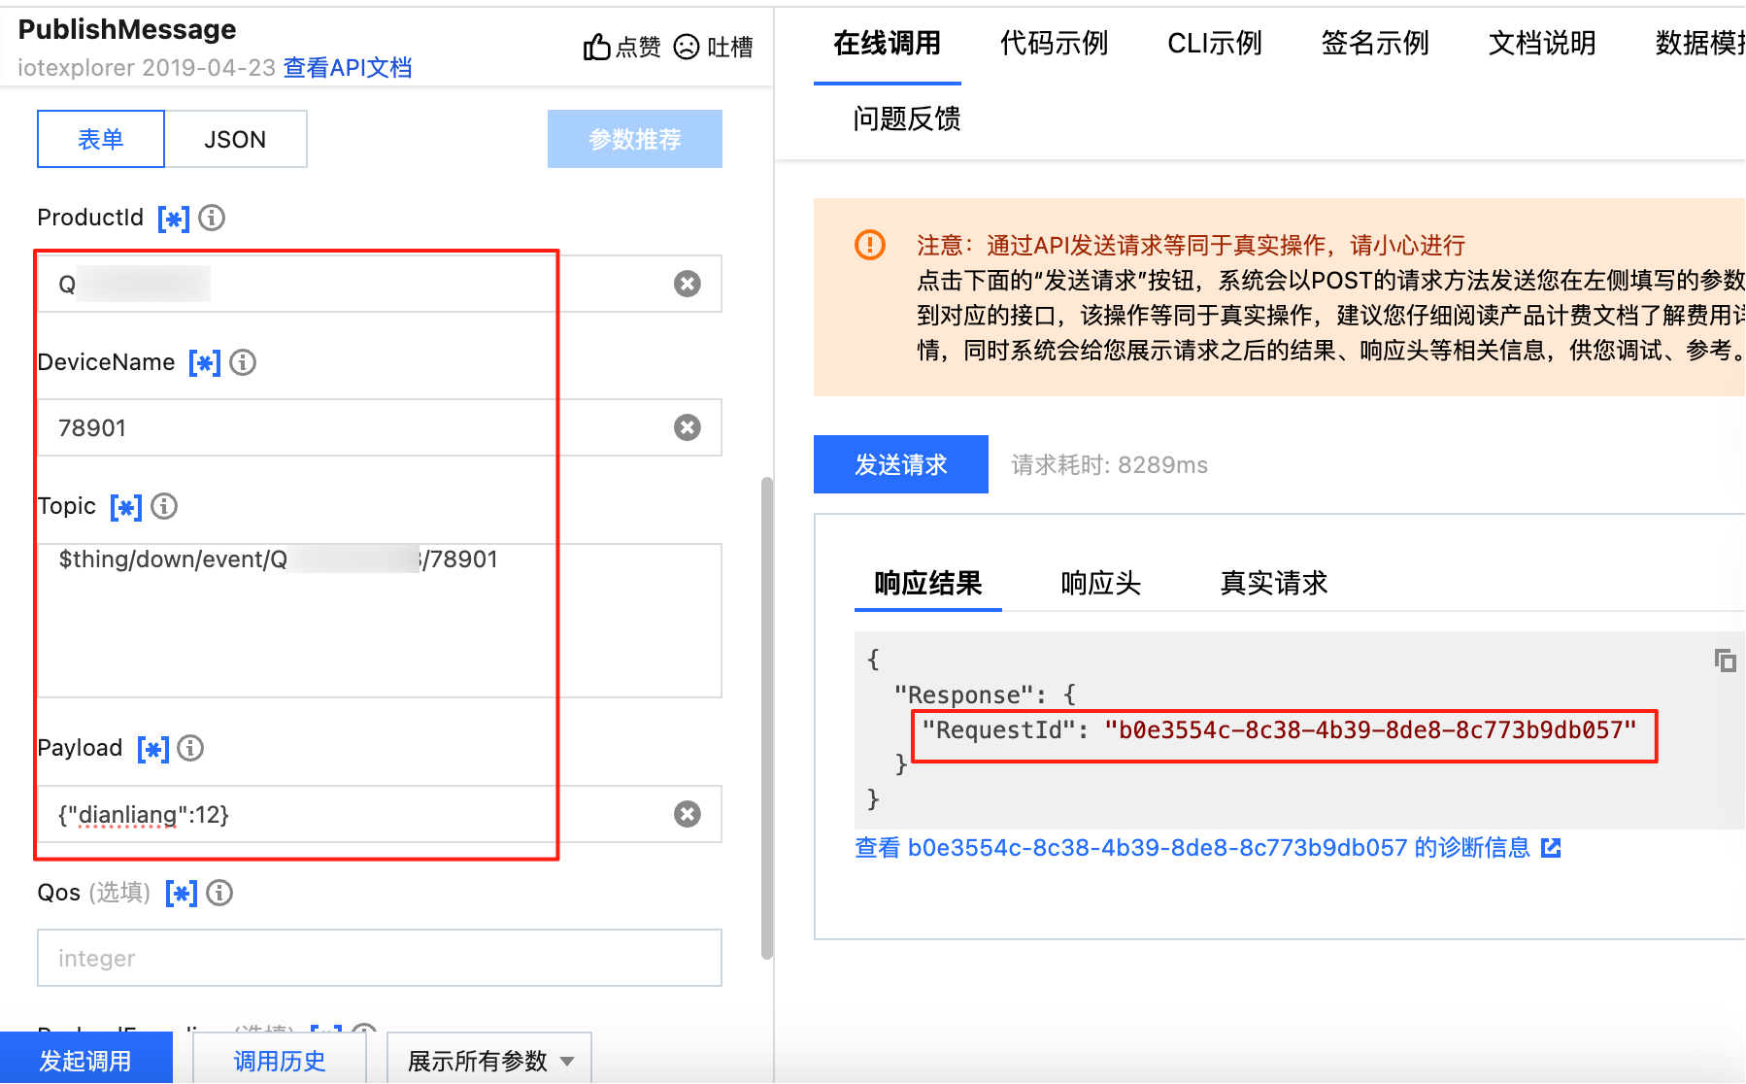Expand the 展示所有参数 dropdown
The image size is (1746, 1084).
pos(489,1061)
